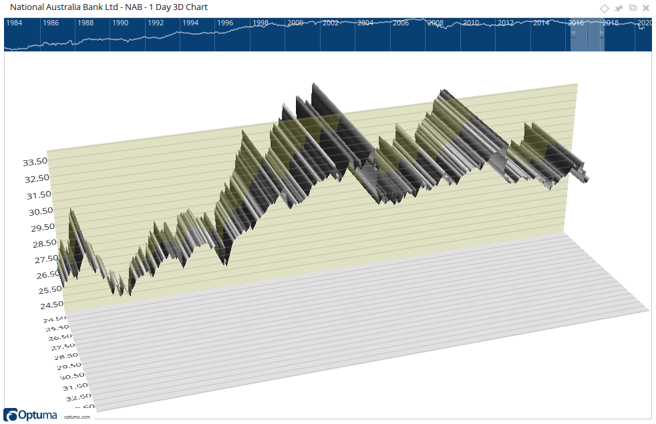Click the 29.50 label on the vertical price axis
The width and height of the screenshot is (656, 424).
(x=43, y=228)
